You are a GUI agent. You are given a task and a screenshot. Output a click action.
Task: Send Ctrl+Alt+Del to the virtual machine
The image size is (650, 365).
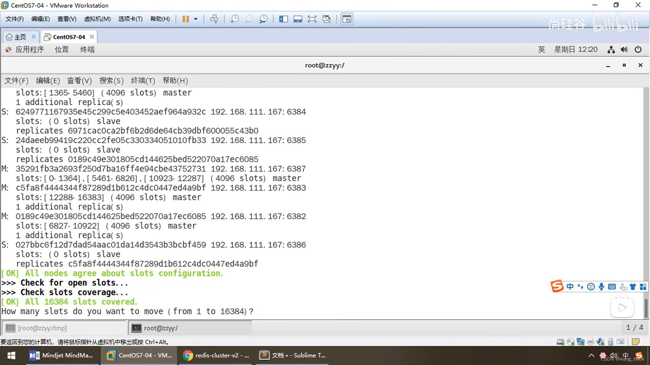214,19
